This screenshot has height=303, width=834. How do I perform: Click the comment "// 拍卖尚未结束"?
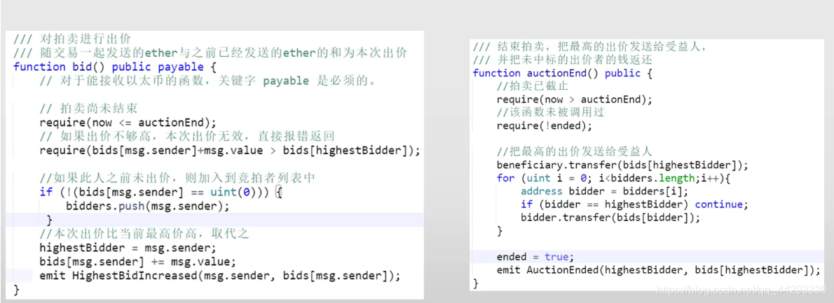pyautogui.click(x=89, y=109)
